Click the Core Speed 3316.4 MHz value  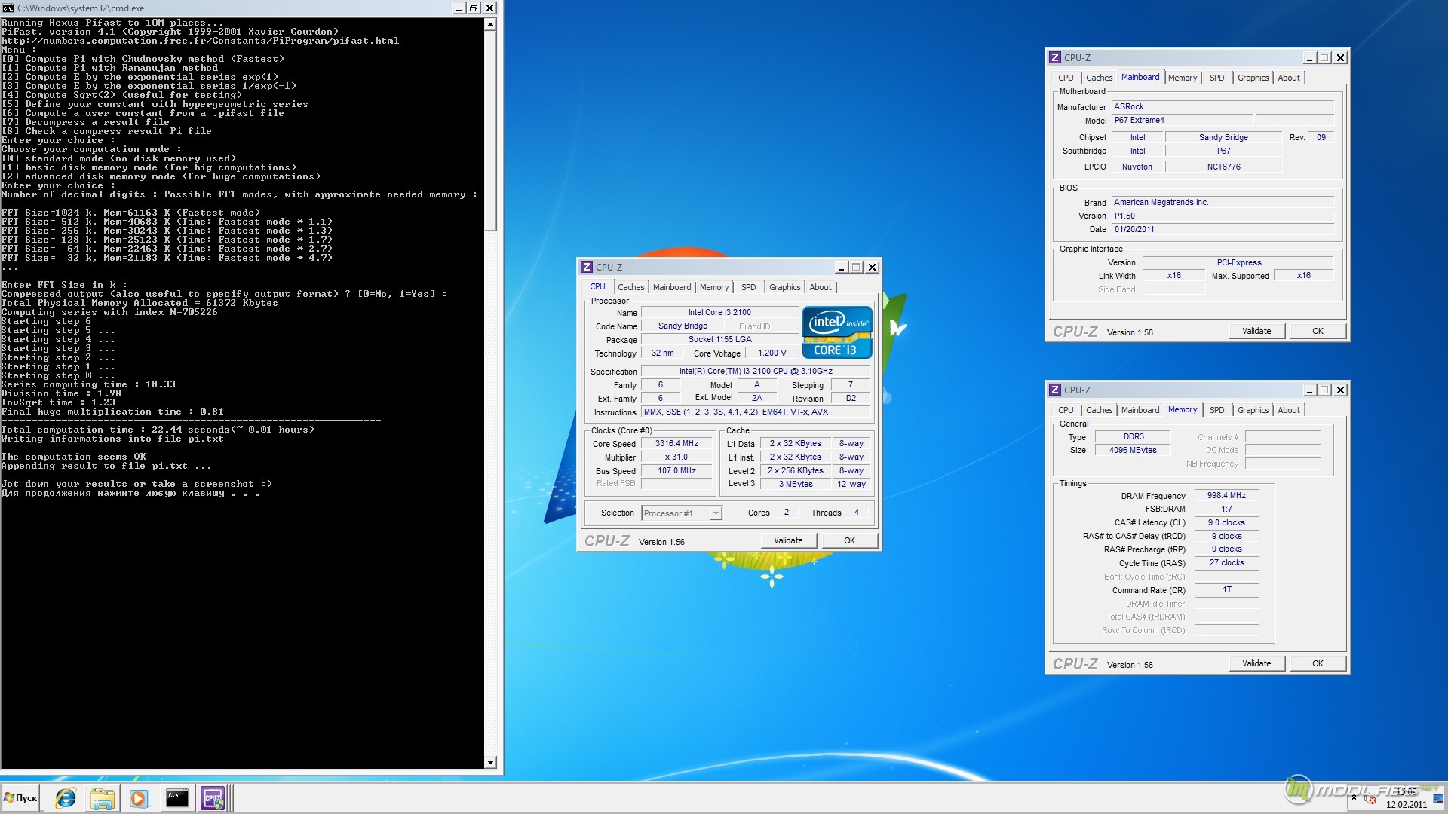coord(676,444)
